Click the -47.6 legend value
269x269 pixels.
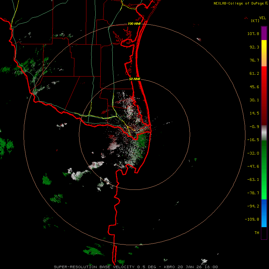(x=253, y=166)
